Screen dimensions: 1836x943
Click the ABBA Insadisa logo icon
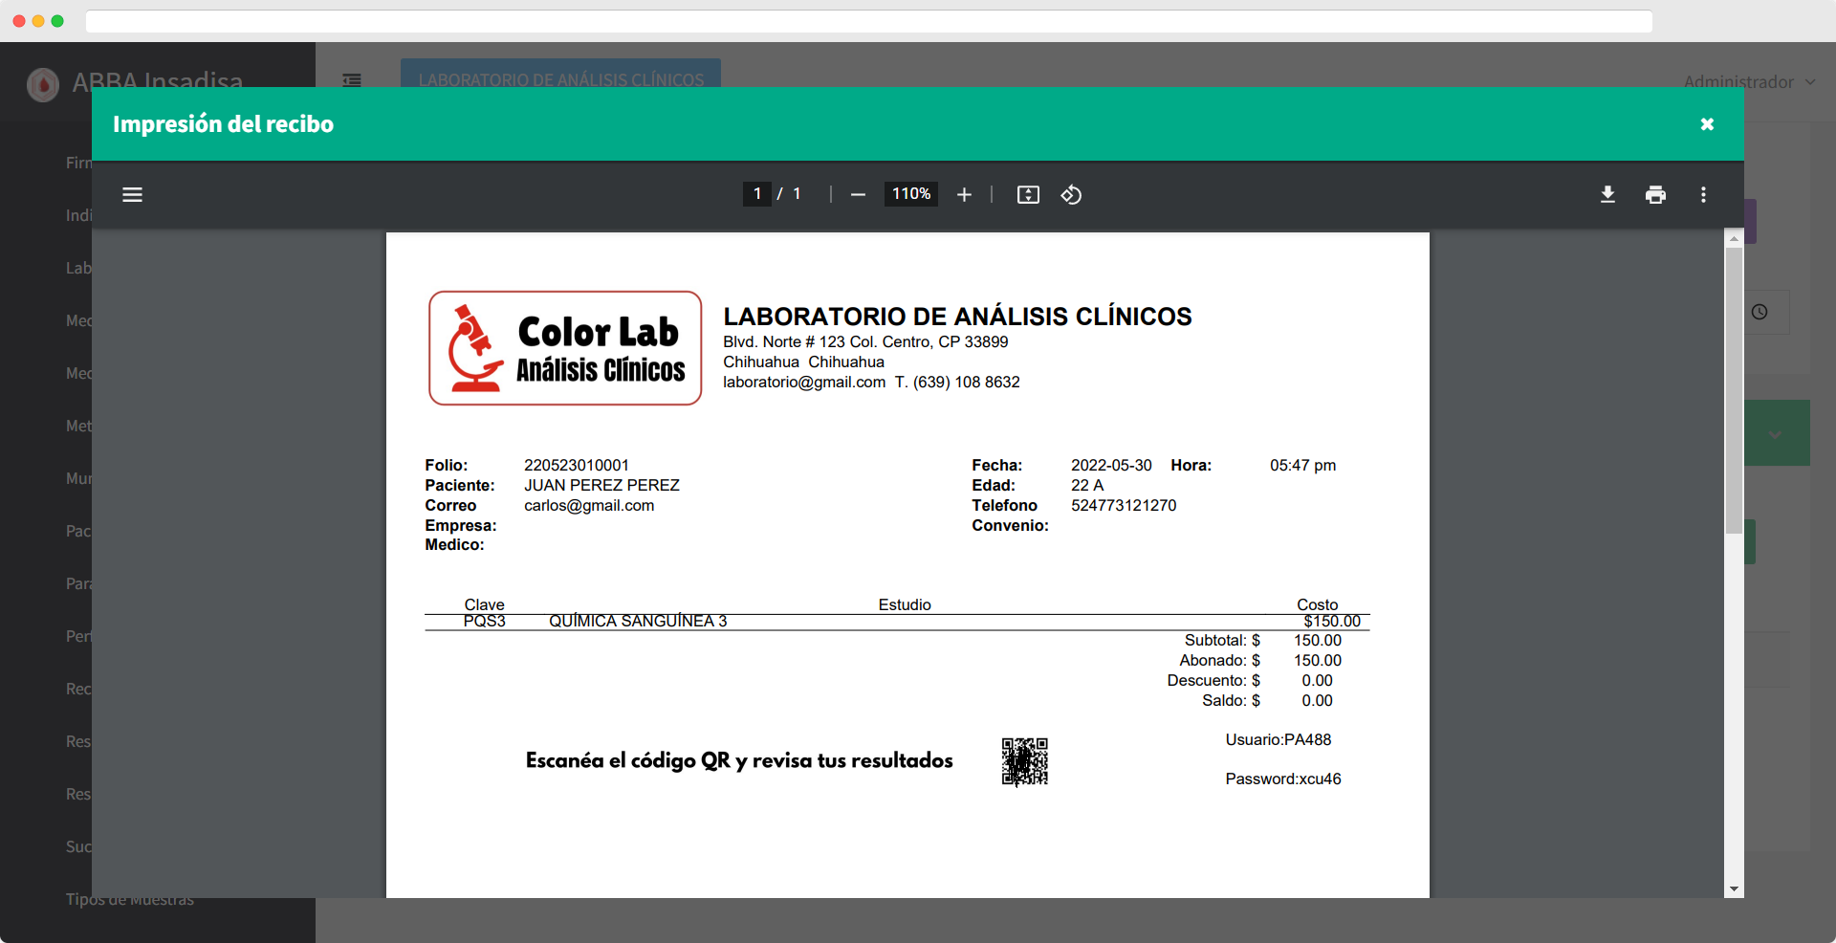(43, 84)
